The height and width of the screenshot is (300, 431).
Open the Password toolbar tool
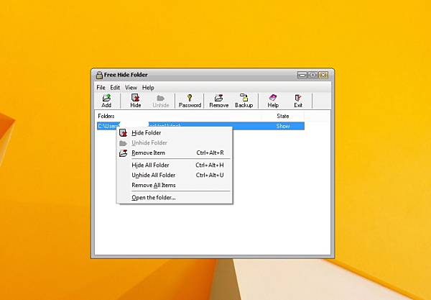tap(190, 101)
